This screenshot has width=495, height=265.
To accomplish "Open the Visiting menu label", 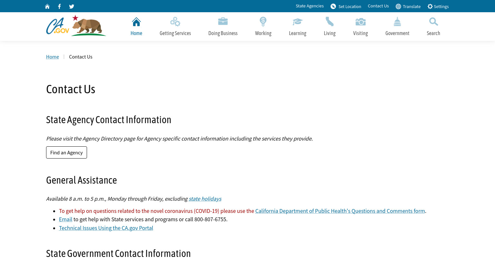I will [360, 33].
